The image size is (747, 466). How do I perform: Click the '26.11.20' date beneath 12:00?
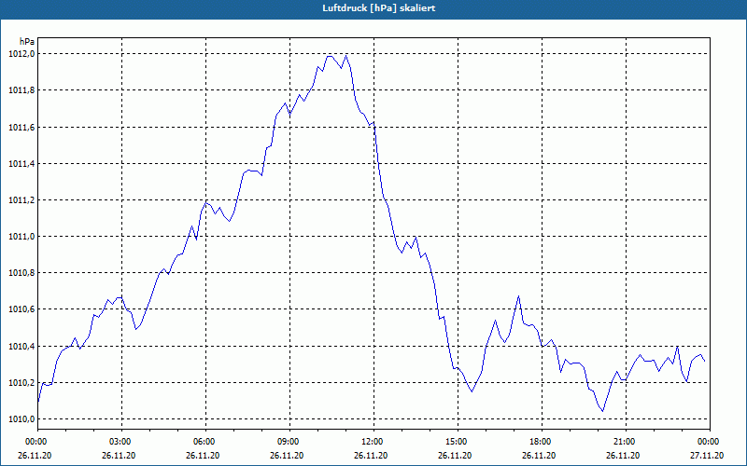click(371, 456)
